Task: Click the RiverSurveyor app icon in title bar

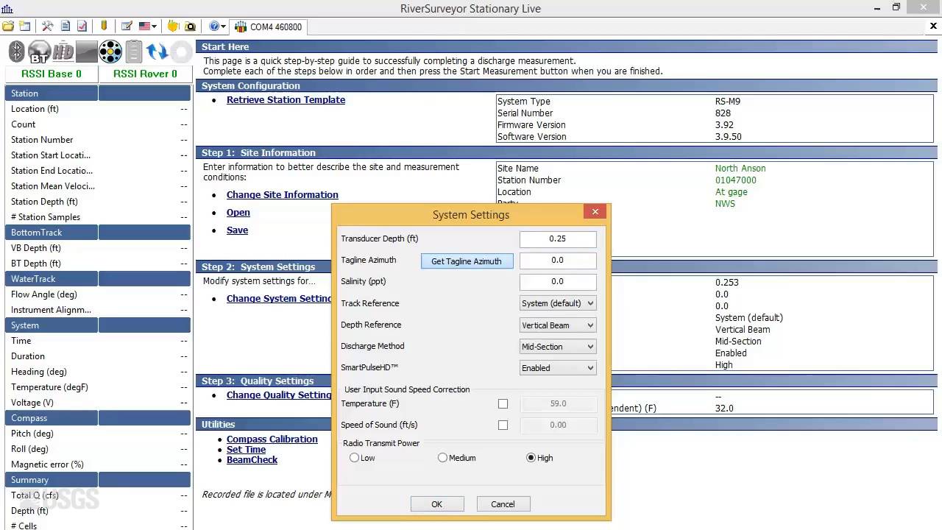Action: tap(7, 8)
